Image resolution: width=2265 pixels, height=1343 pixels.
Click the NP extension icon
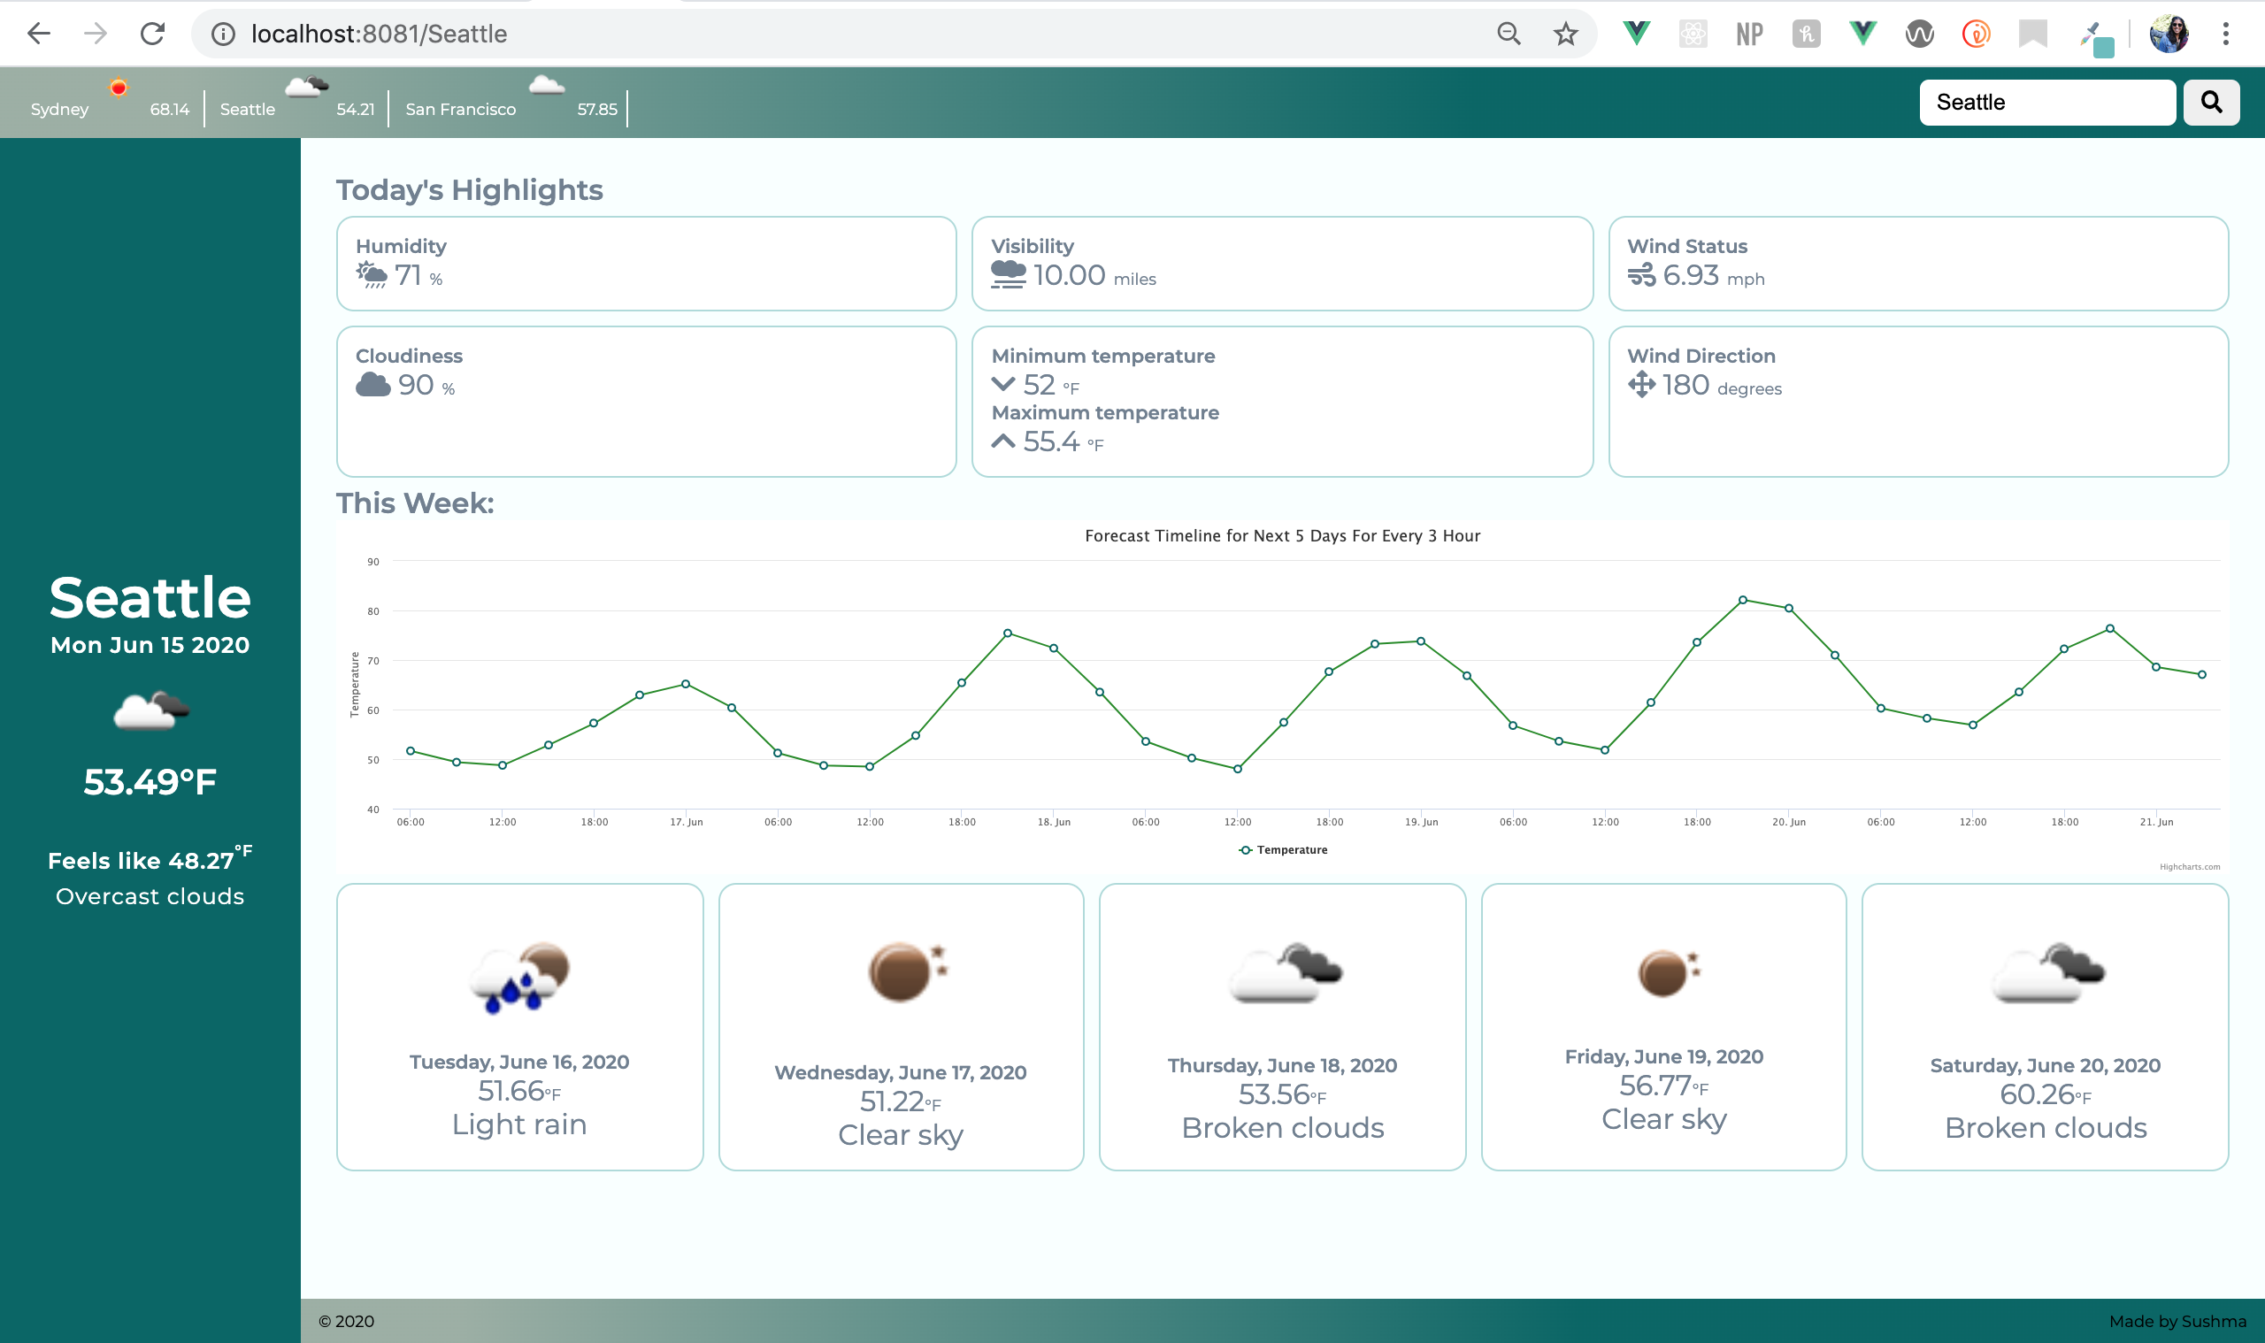click(x=1749, y=35)
